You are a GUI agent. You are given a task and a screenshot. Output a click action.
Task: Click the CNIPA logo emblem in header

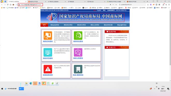point(52,17)
